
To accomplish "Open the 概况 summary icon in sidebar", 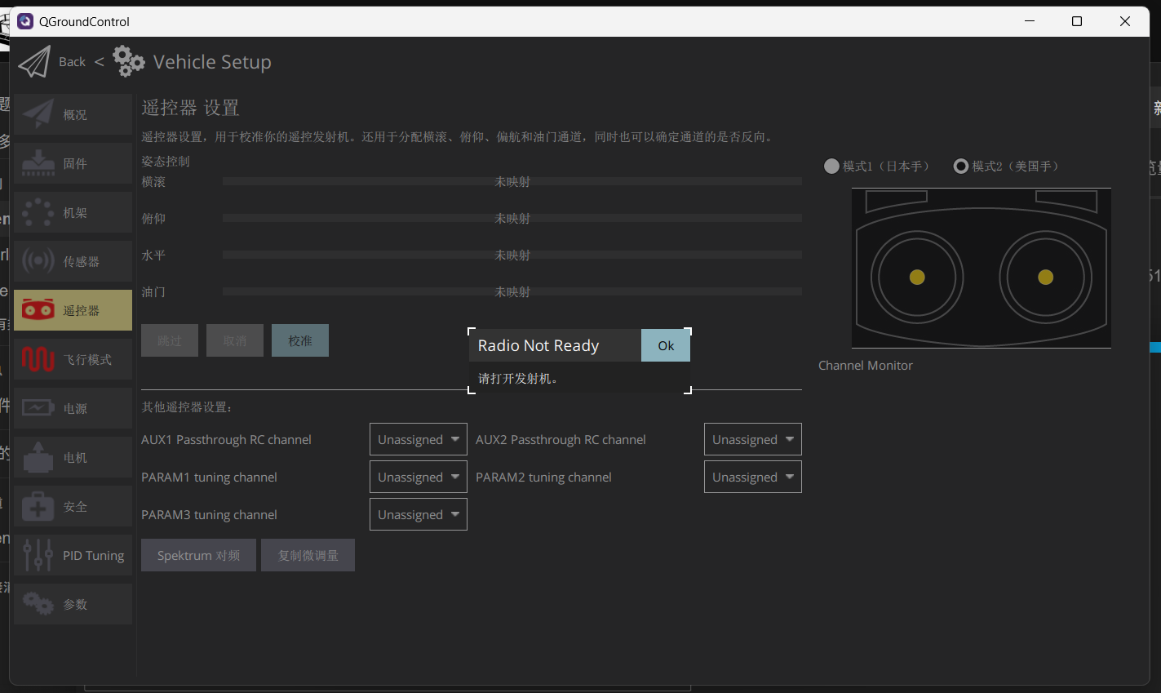I will click(38, 114).
